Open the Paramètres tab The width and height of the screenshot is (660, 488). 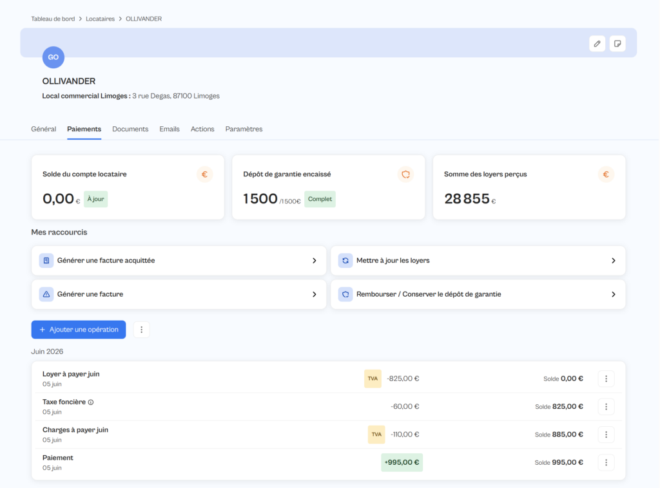pos(244,129)
